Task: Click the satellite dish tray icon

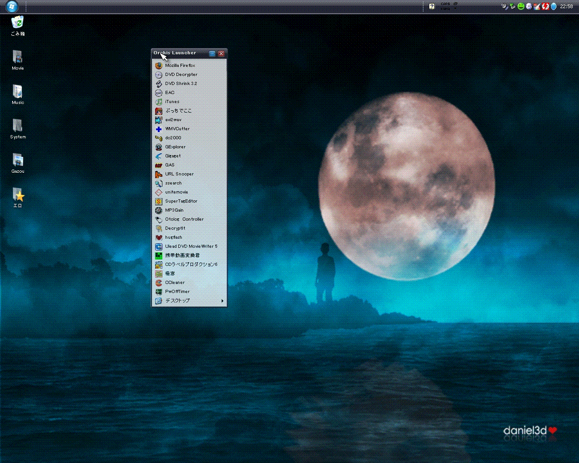Action: pyautogui.click(x=505, y=6)
